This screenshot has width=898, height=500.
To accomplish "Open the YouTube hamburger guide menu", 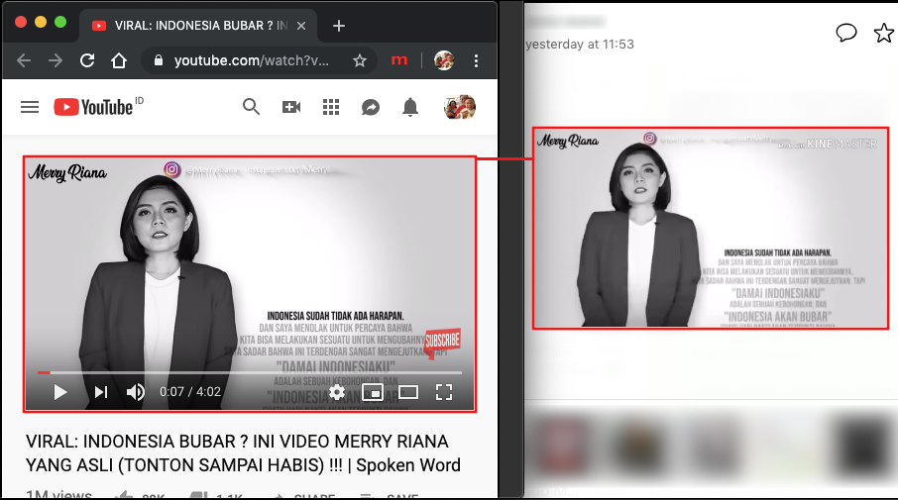I will 30,107.
